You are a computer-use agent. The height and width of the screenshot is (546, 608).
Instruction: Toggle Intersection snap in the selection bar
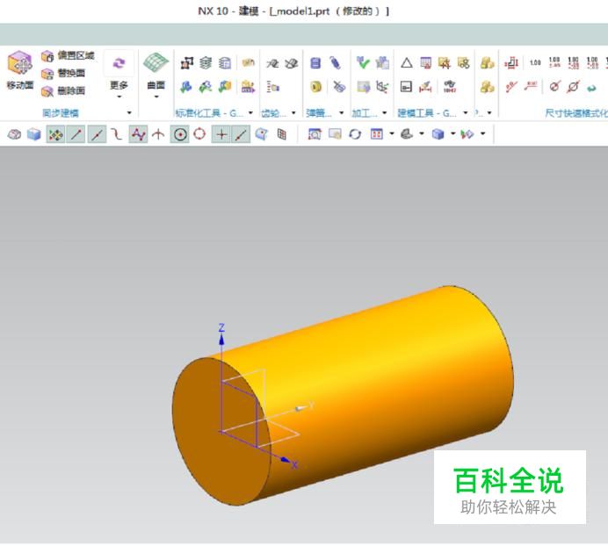[x=158, y=134]
